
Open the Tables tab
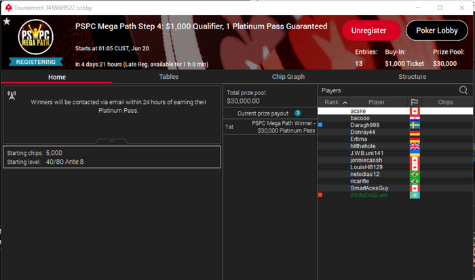(x=169, y=77)
